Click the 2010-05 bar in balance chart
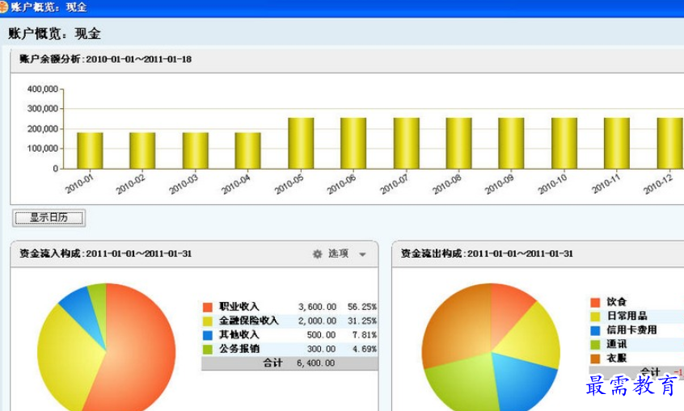The height and width of the screenshot is (411, 684). (x=301, y=143)
